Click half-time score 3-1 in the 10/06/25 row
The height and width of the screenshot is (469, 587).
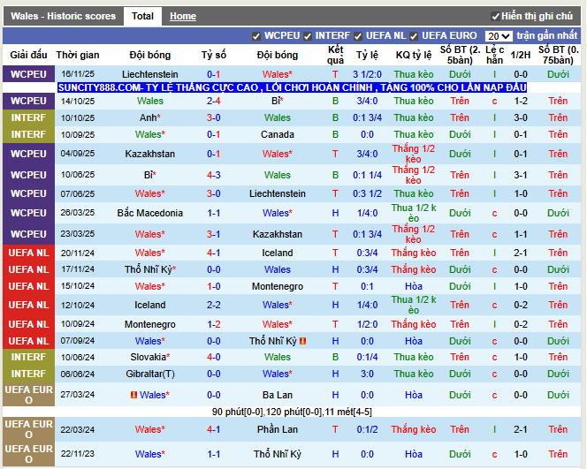pos(521,175)
